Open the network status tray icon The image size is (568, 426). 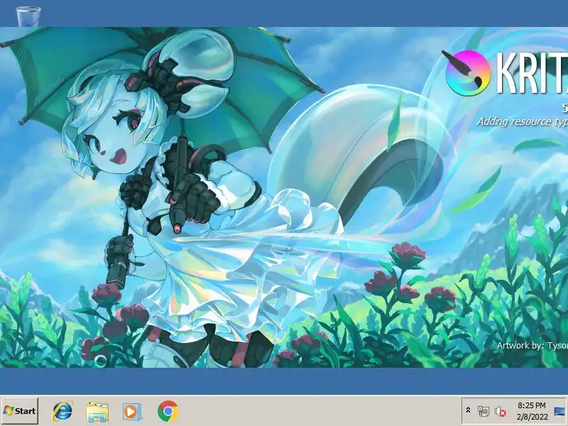click(483, 411)
